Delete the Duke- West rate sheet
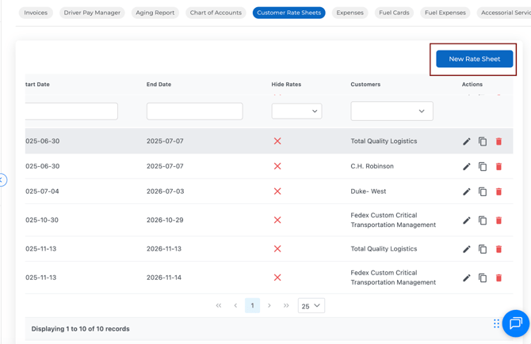 pos(499,192)
